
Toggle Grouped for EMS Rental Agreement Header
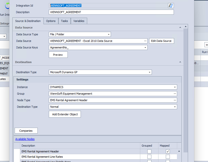(x=149, y=151)
